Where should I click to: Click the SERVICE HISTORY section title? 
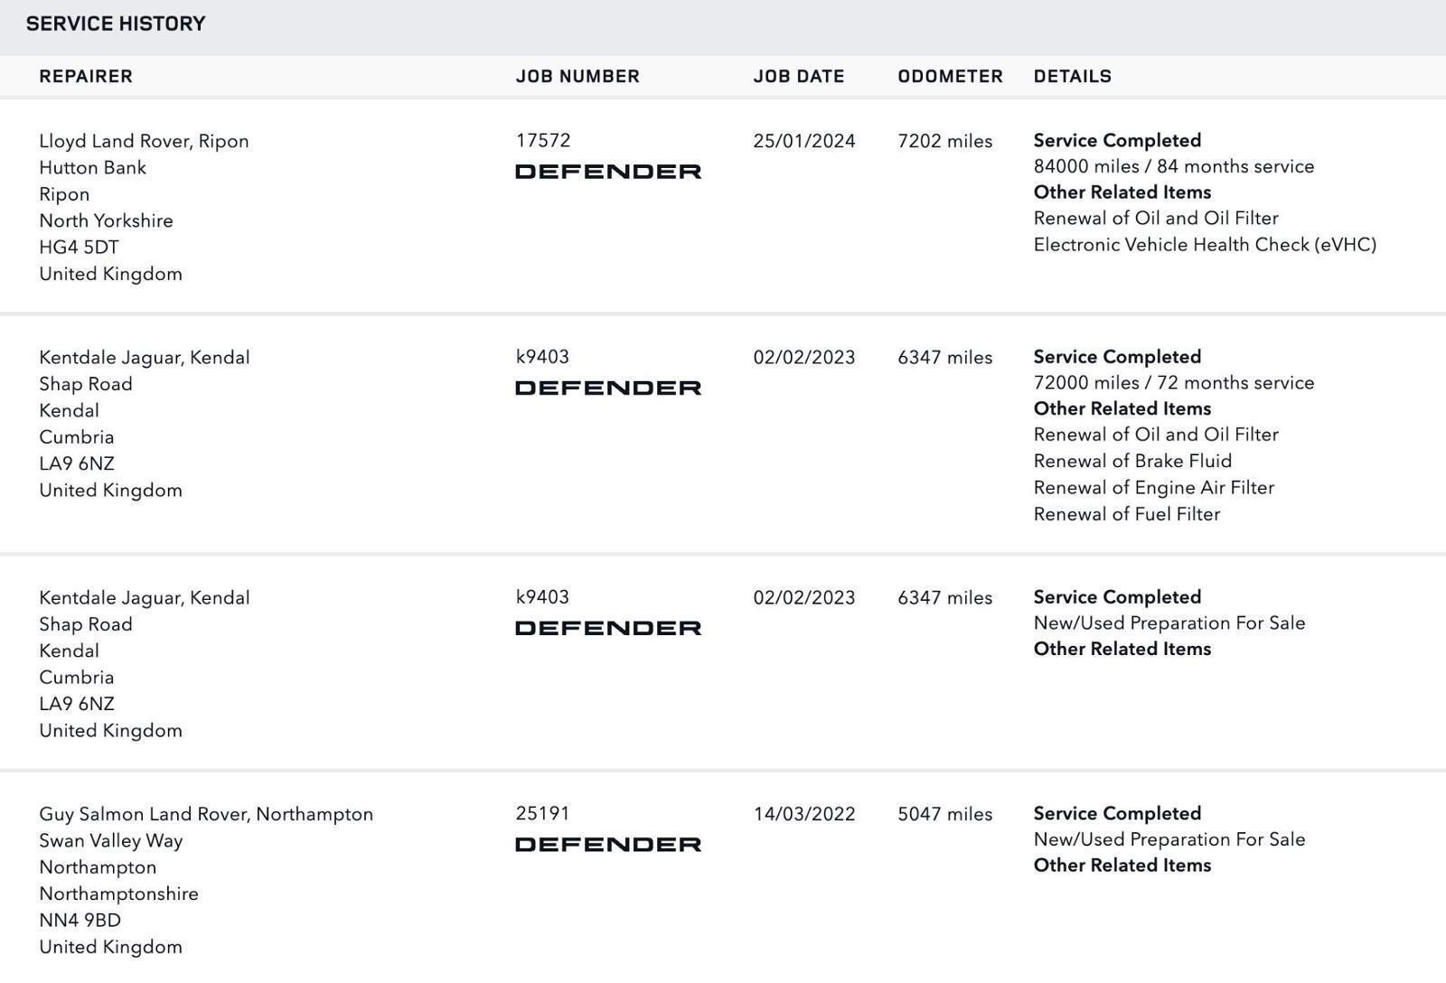coord(116,24)
